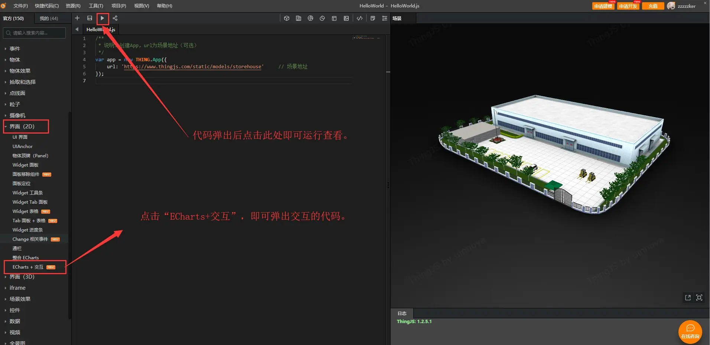Share the project via the share icon
The height and width of the screenshot is (345, 710).
[115, 18]
